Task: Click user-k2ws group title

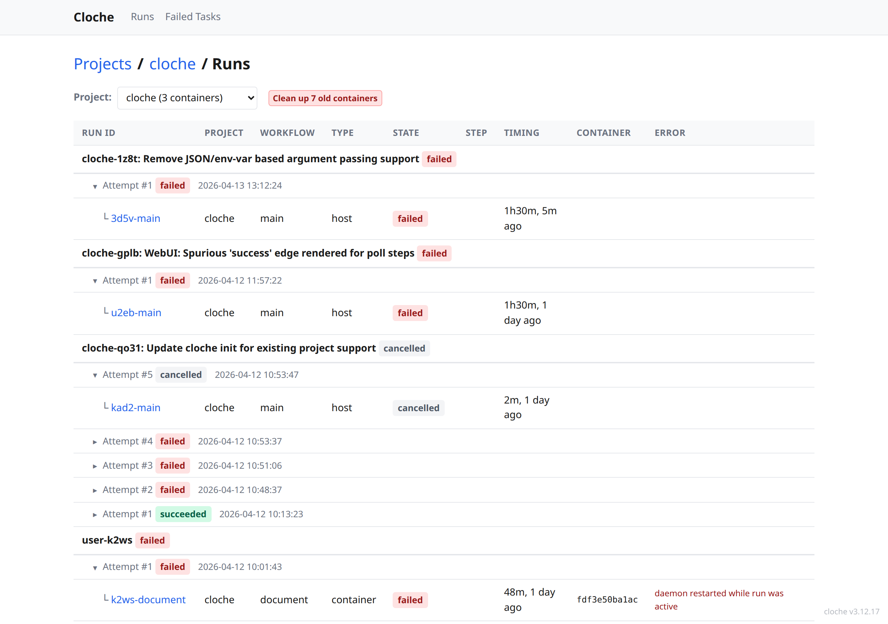Action: point(107,540)
